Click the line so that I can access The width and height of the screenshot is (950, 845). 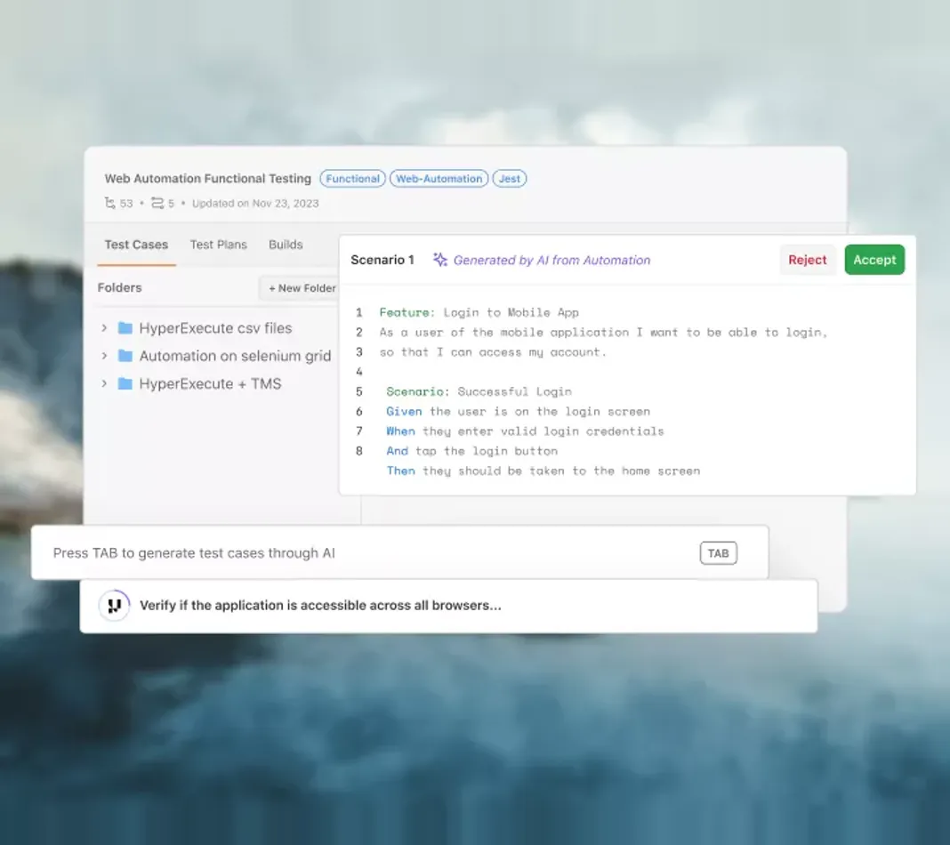pyautogui.click(x=493, y=352)
